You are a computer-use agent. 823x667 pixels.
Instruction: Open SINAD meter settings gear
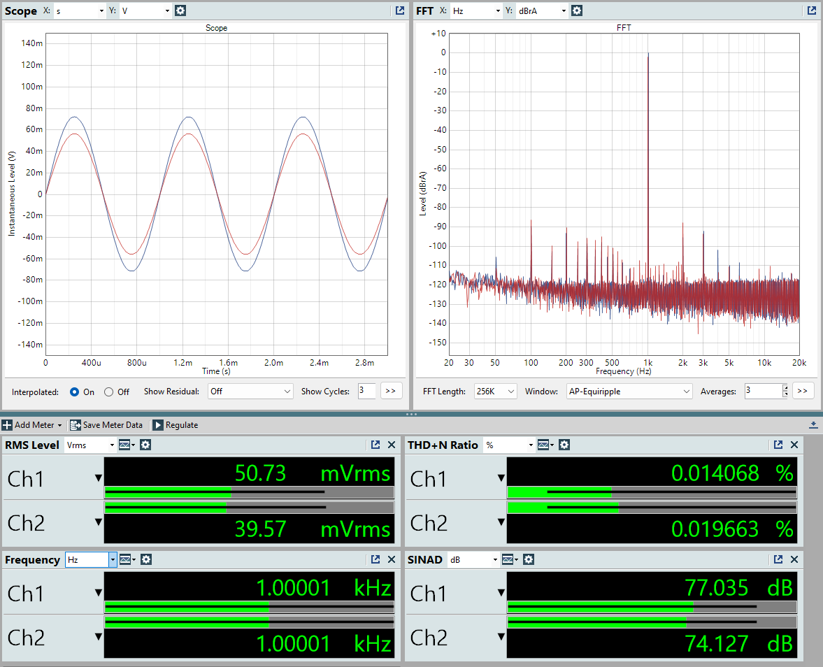coord(529,559)
